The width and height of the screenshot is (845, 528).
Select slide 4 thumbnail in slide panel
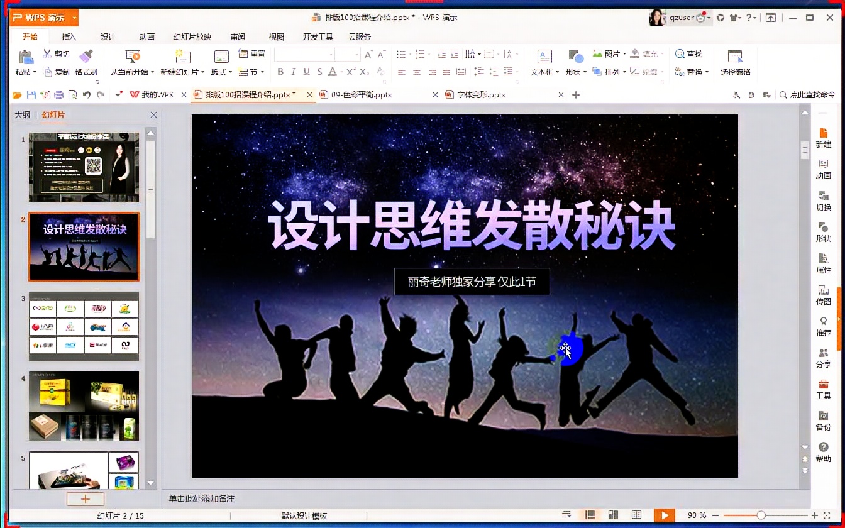[x=84, y=405]
